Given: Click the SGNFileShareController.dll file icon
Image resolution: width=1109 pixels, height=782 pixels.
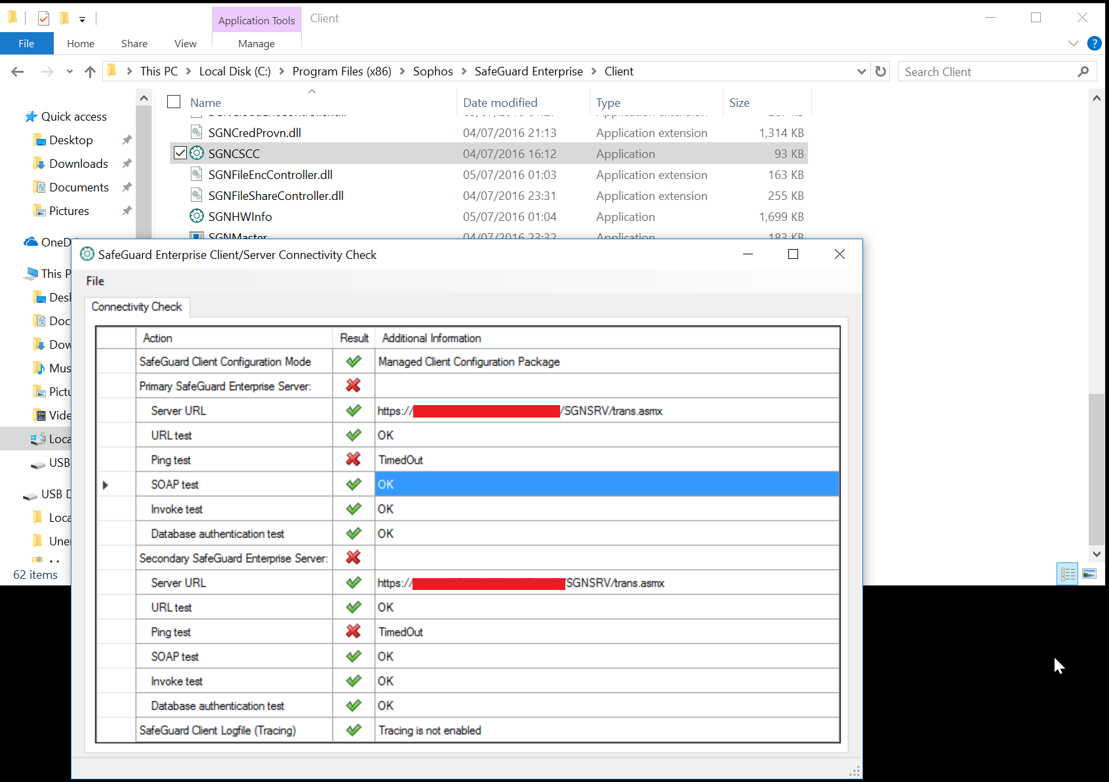Looking at the screenshot, I should coord(196,195).
